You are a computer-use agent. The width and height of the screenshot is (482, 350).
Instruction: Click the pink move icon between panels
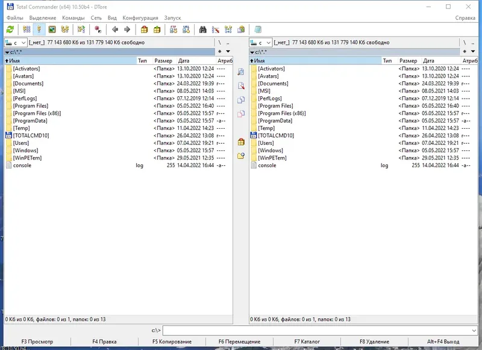(x=241, y=114)
